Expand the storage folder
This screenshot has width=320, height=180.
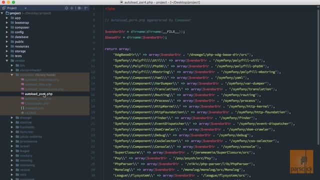[x=7, y=51]
